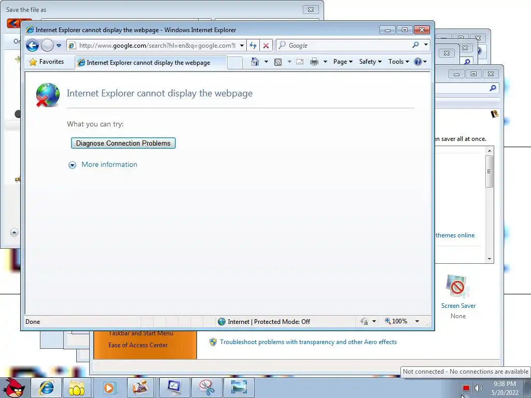
Task: Click the Read Mail envelope icon
Action: click(x=300, y=62)
